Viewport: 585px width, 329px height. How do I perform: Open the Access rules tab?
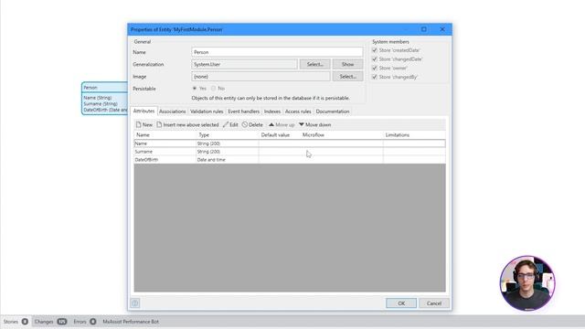[298, 111]
